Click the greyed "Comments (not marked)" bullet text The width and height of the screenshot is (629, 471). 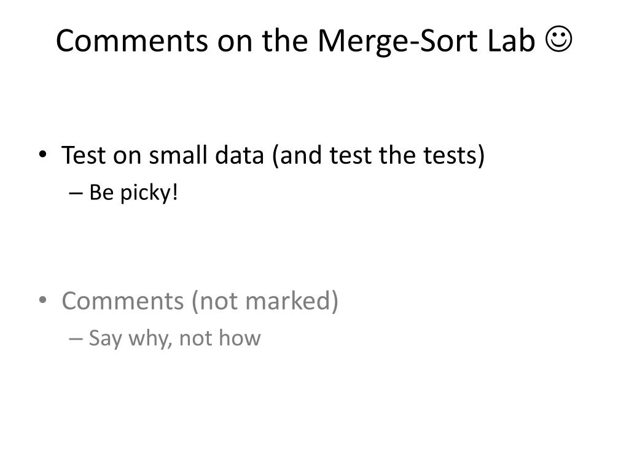coord(200,301)
